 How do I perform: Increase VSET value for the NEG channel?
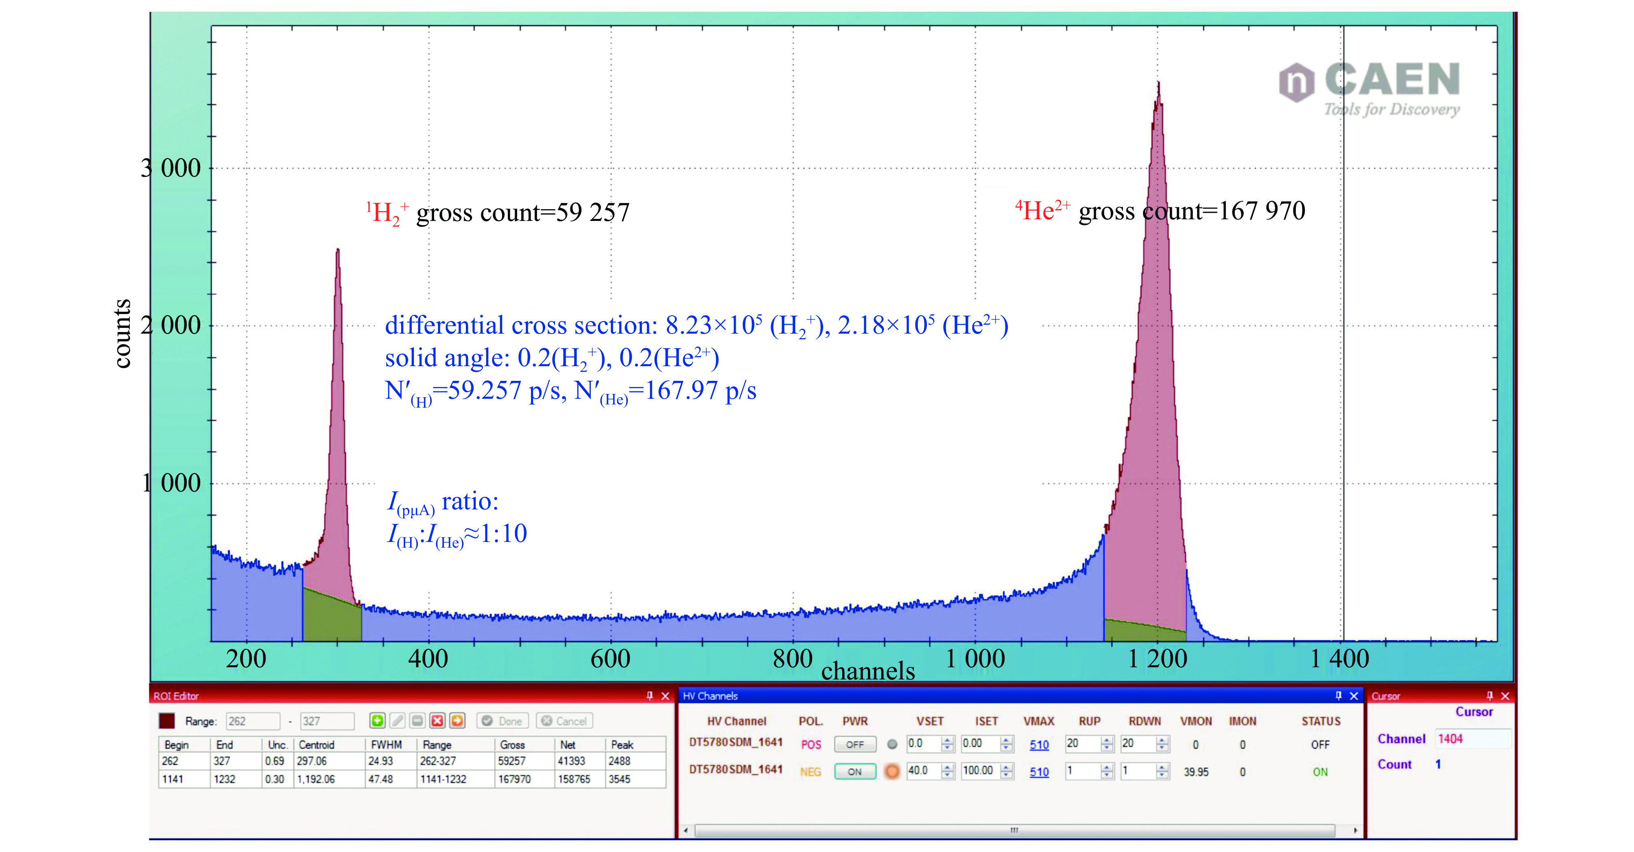(948, 768)
